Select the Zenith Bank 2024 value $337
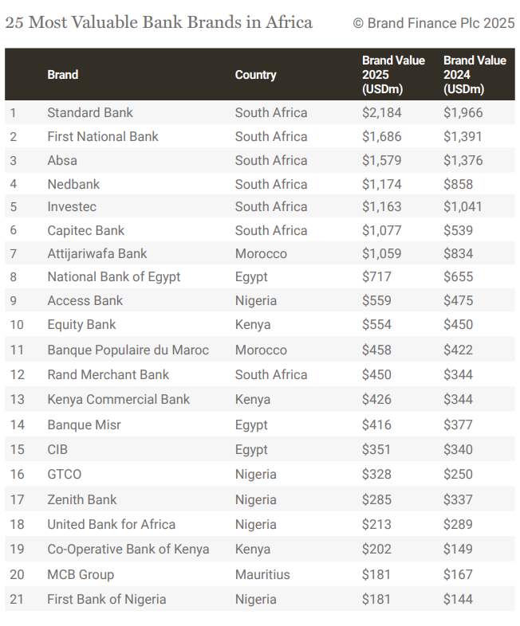Image resolution: width=520 pixels, height=626 pixels. coord(459,499)
